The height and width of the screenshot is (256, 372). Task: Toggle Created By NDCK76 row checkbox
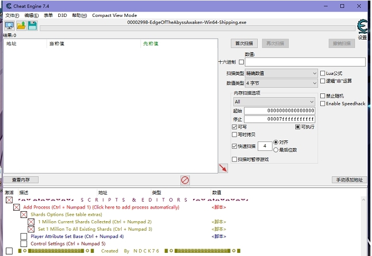9,251
